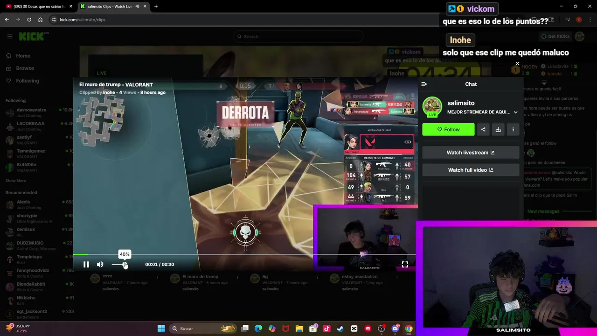Go to browser home page
The height and width of the screenshot is (336, 597).
(x=40, y=20)
